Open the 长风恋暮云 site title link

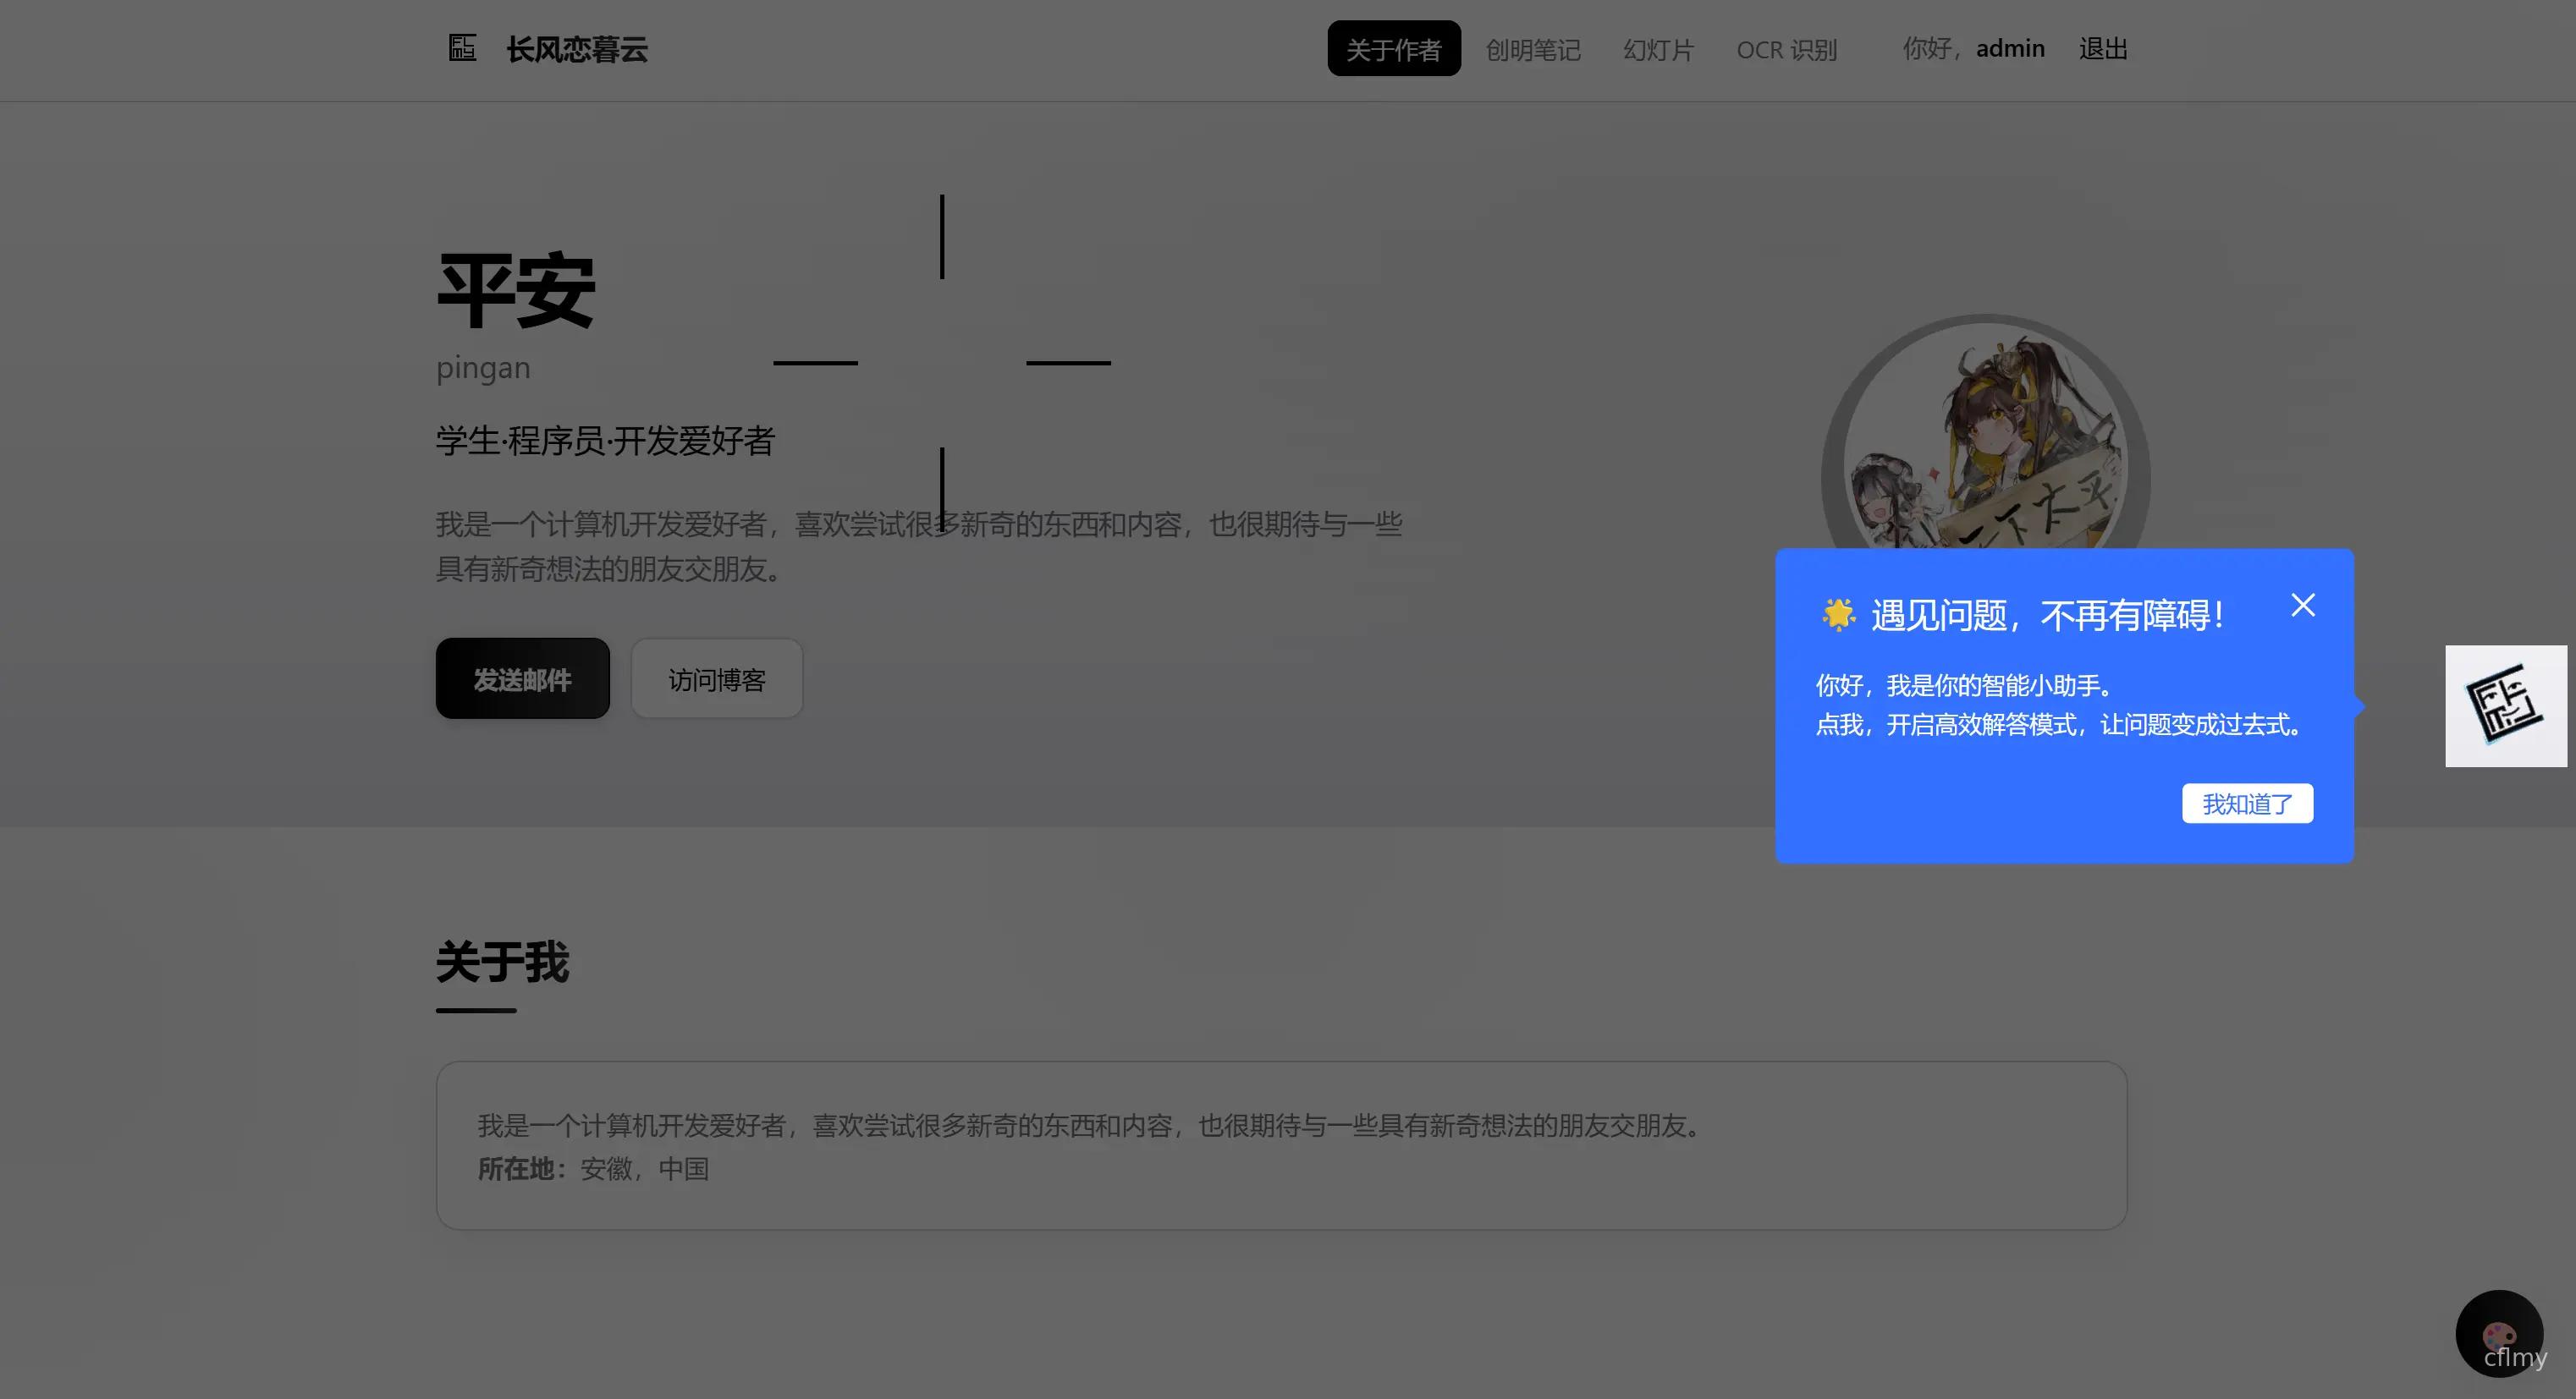577,49
